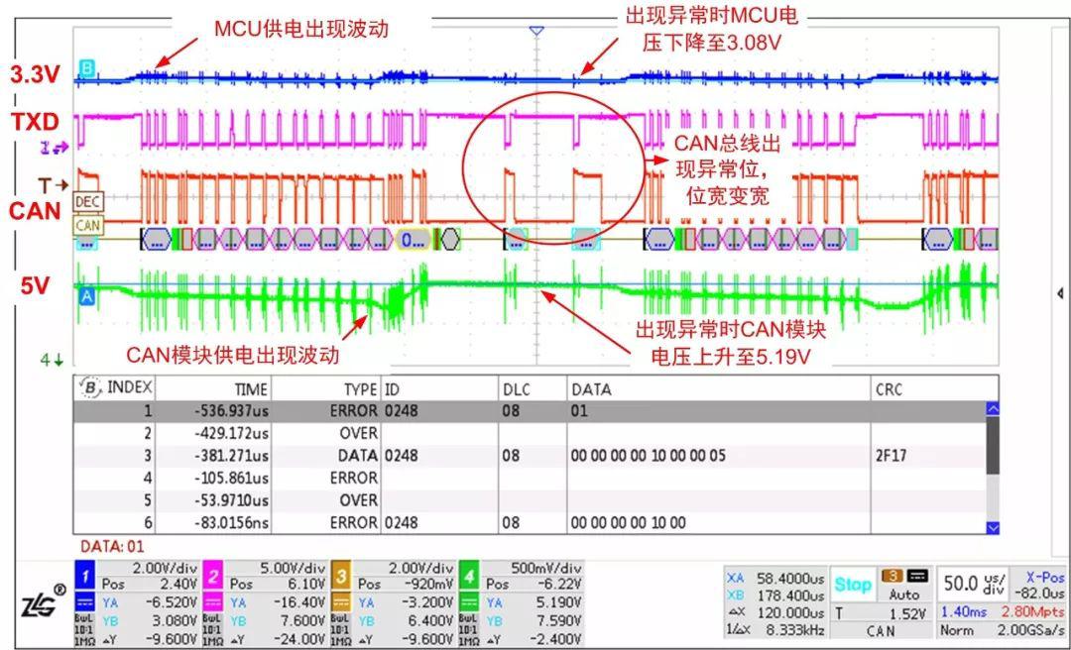Viewport: 1071px width, 650px height.
Task: Click the T trigger level marker
Action: [x=53, y=185]
